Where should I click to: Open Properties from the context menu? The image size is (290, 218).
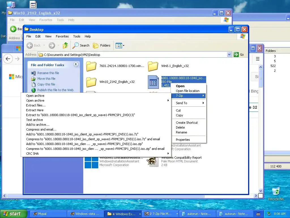click(x=188, y=140)
